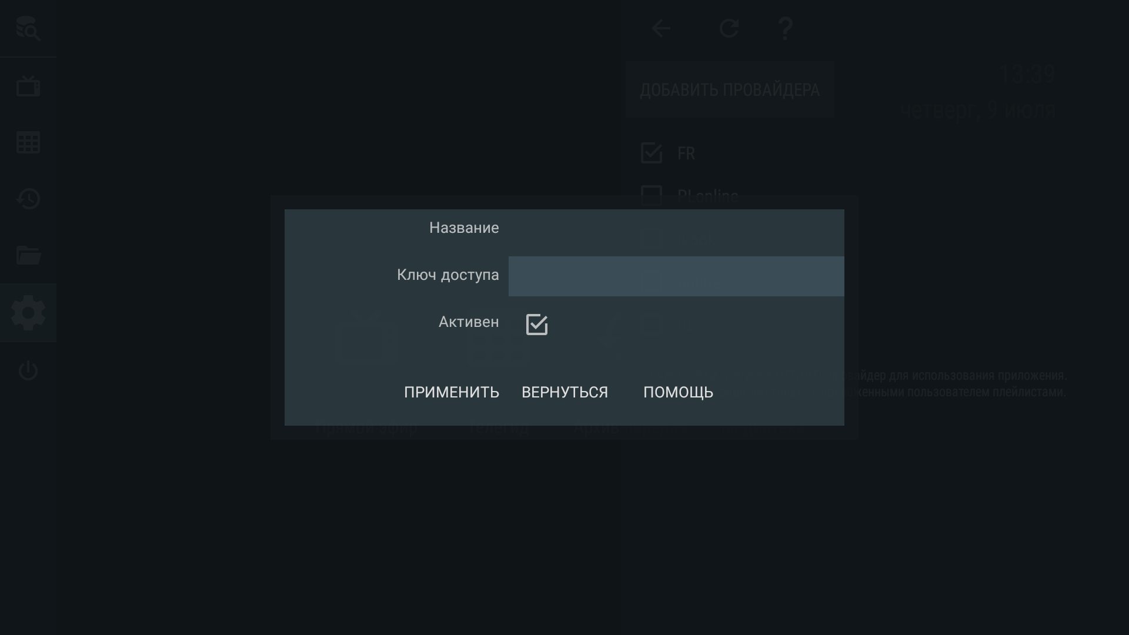Screen dimensions: 1129x635
Task: Click the Ключ доступа input field
Action: (x=676, y=276)
